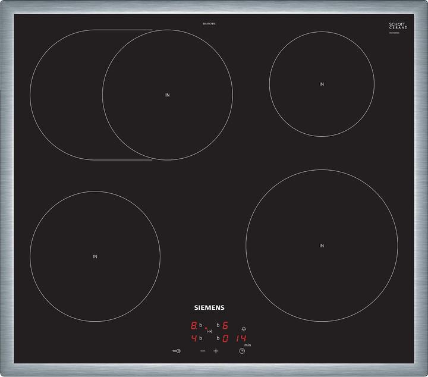Click the min label under the timer
The image size is (428, 377).
247,345
